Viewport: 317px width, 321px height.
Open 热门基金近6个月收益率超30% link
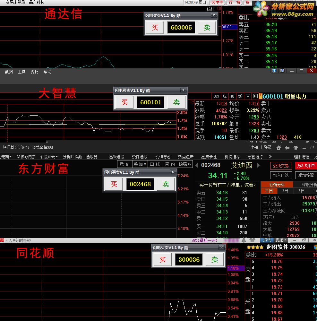[x=28, y=147]
